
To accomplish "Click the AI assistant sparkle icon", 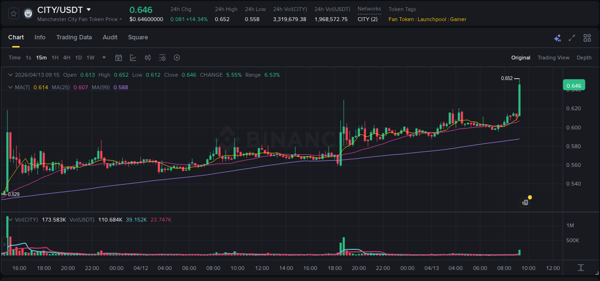I will pyautogui.click(x=557, y=37).
